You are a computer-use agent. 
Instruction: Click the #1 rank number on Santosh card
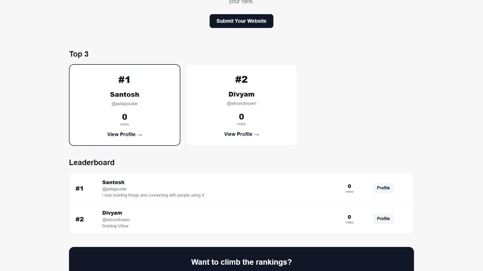coord(124,80)
